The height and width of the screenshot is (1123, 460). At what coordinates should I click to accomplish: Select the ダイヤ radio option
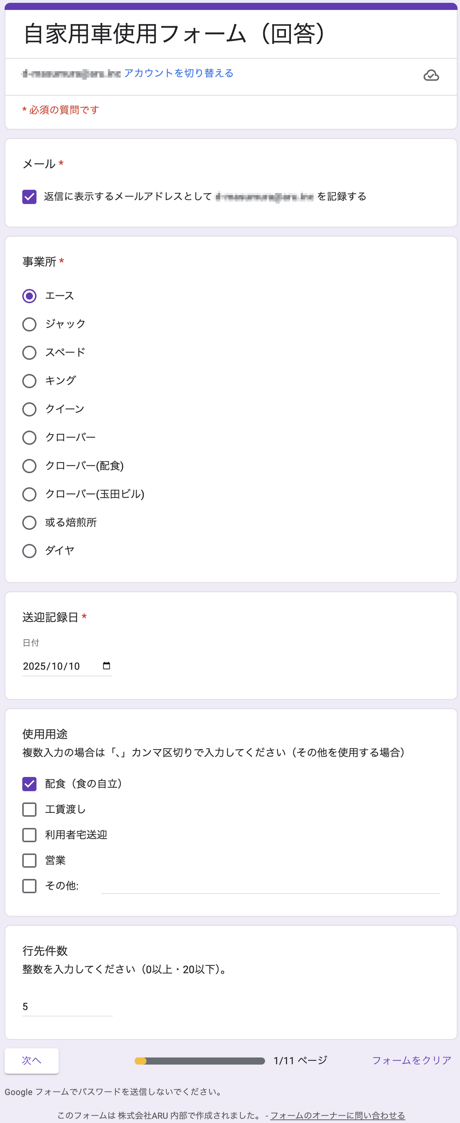point(29,551)
